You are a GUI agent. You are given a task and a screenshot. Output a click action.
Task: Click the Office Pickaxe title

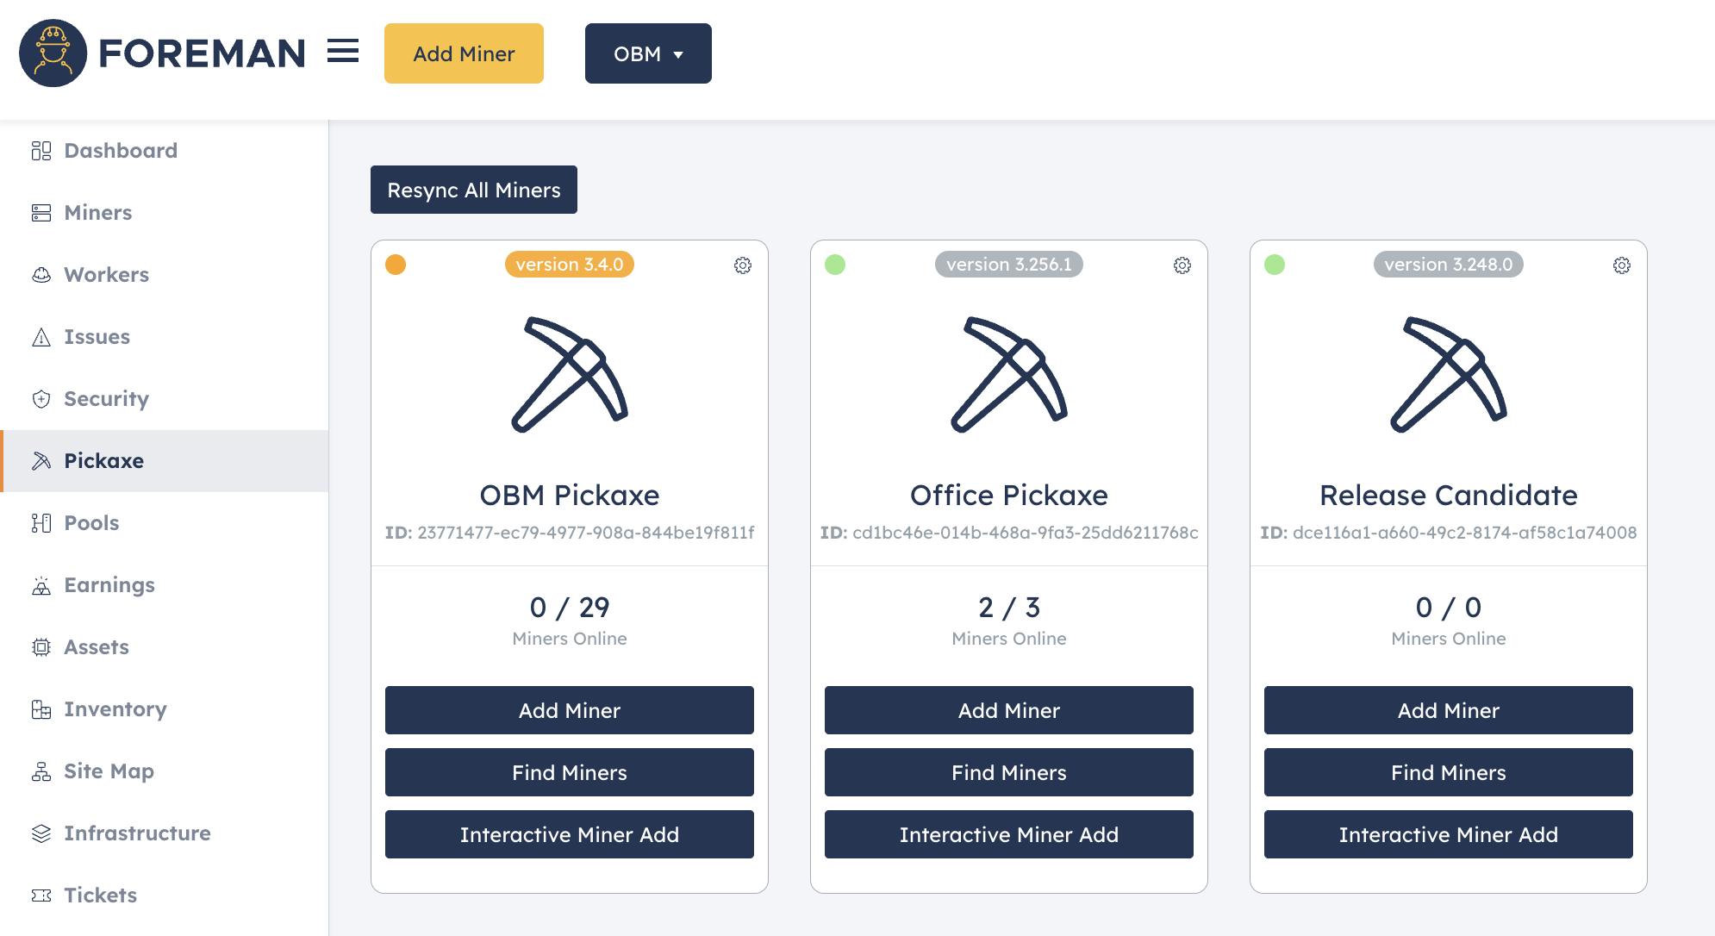pyautogui.click(x=1009, y=496)
